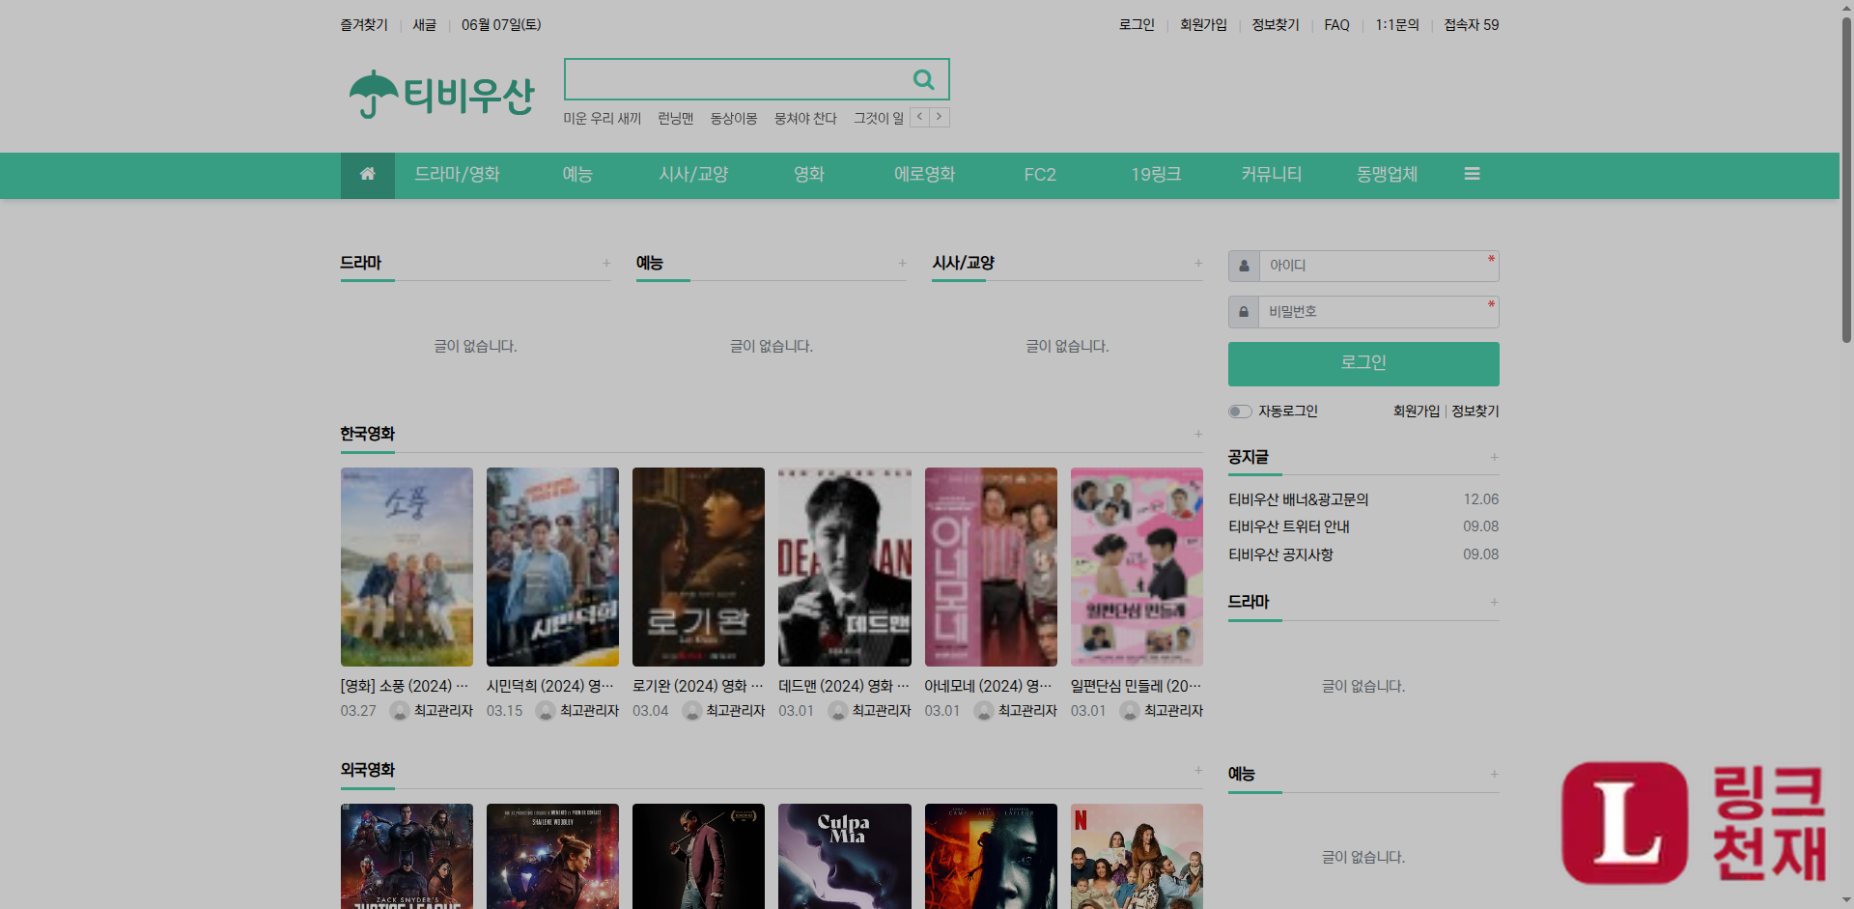
Task: Open the 로기완 movie poster
Action: pos(698,567)
